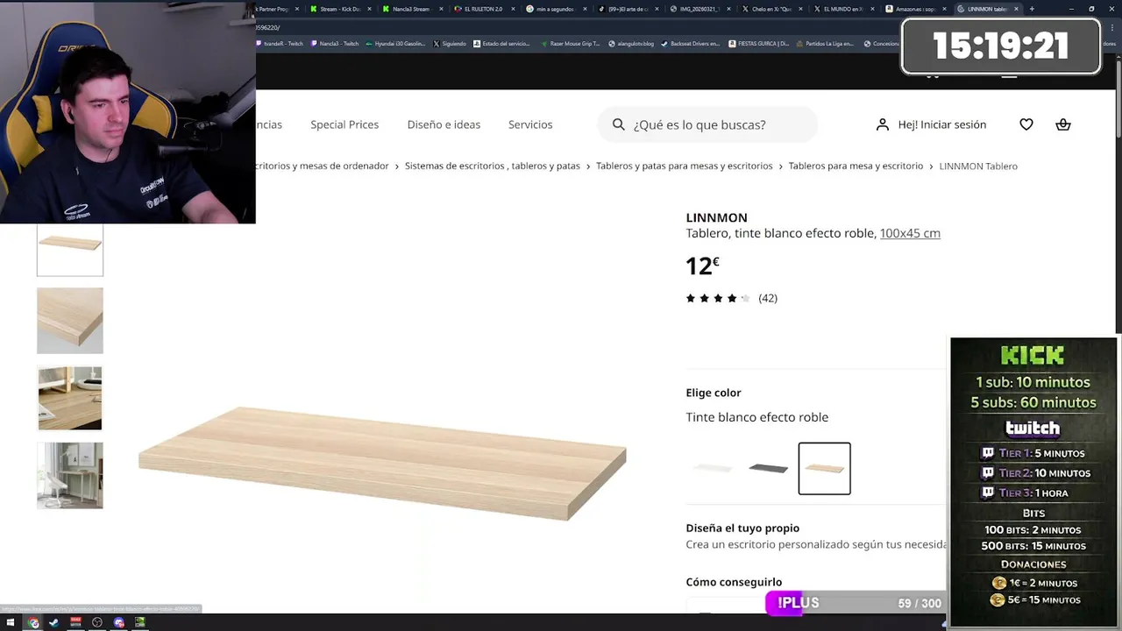Open the Diseño e ideas menu
Viewport: 1122px width, 631px height.
pyautogui.click(x=444, y=124)
